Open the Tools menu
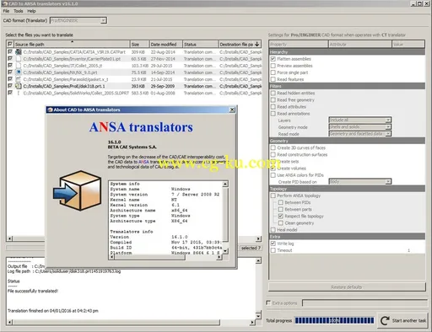This screenshot has height=332, width=432. tap(19, 11)
